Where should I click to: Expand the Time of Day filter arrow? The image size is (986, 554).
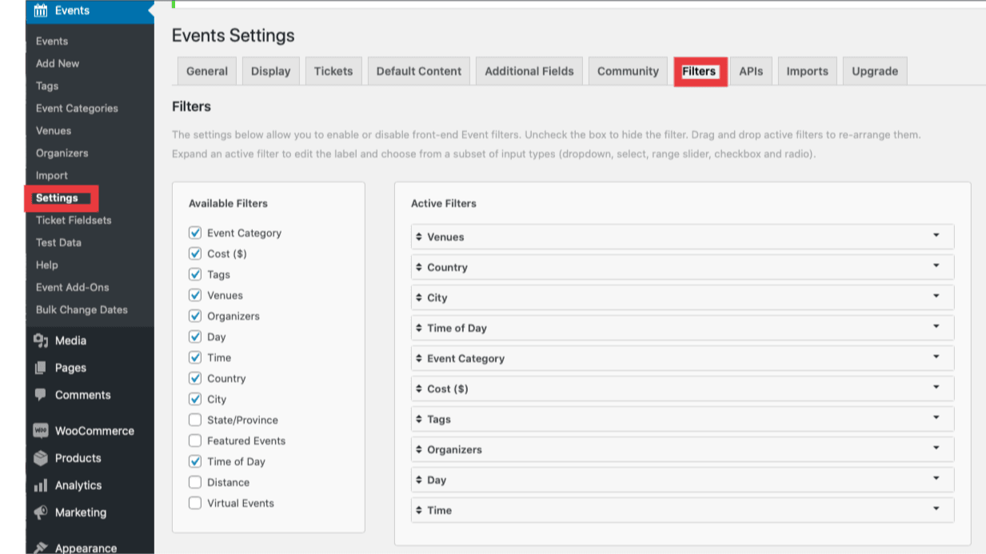[936, 327]
